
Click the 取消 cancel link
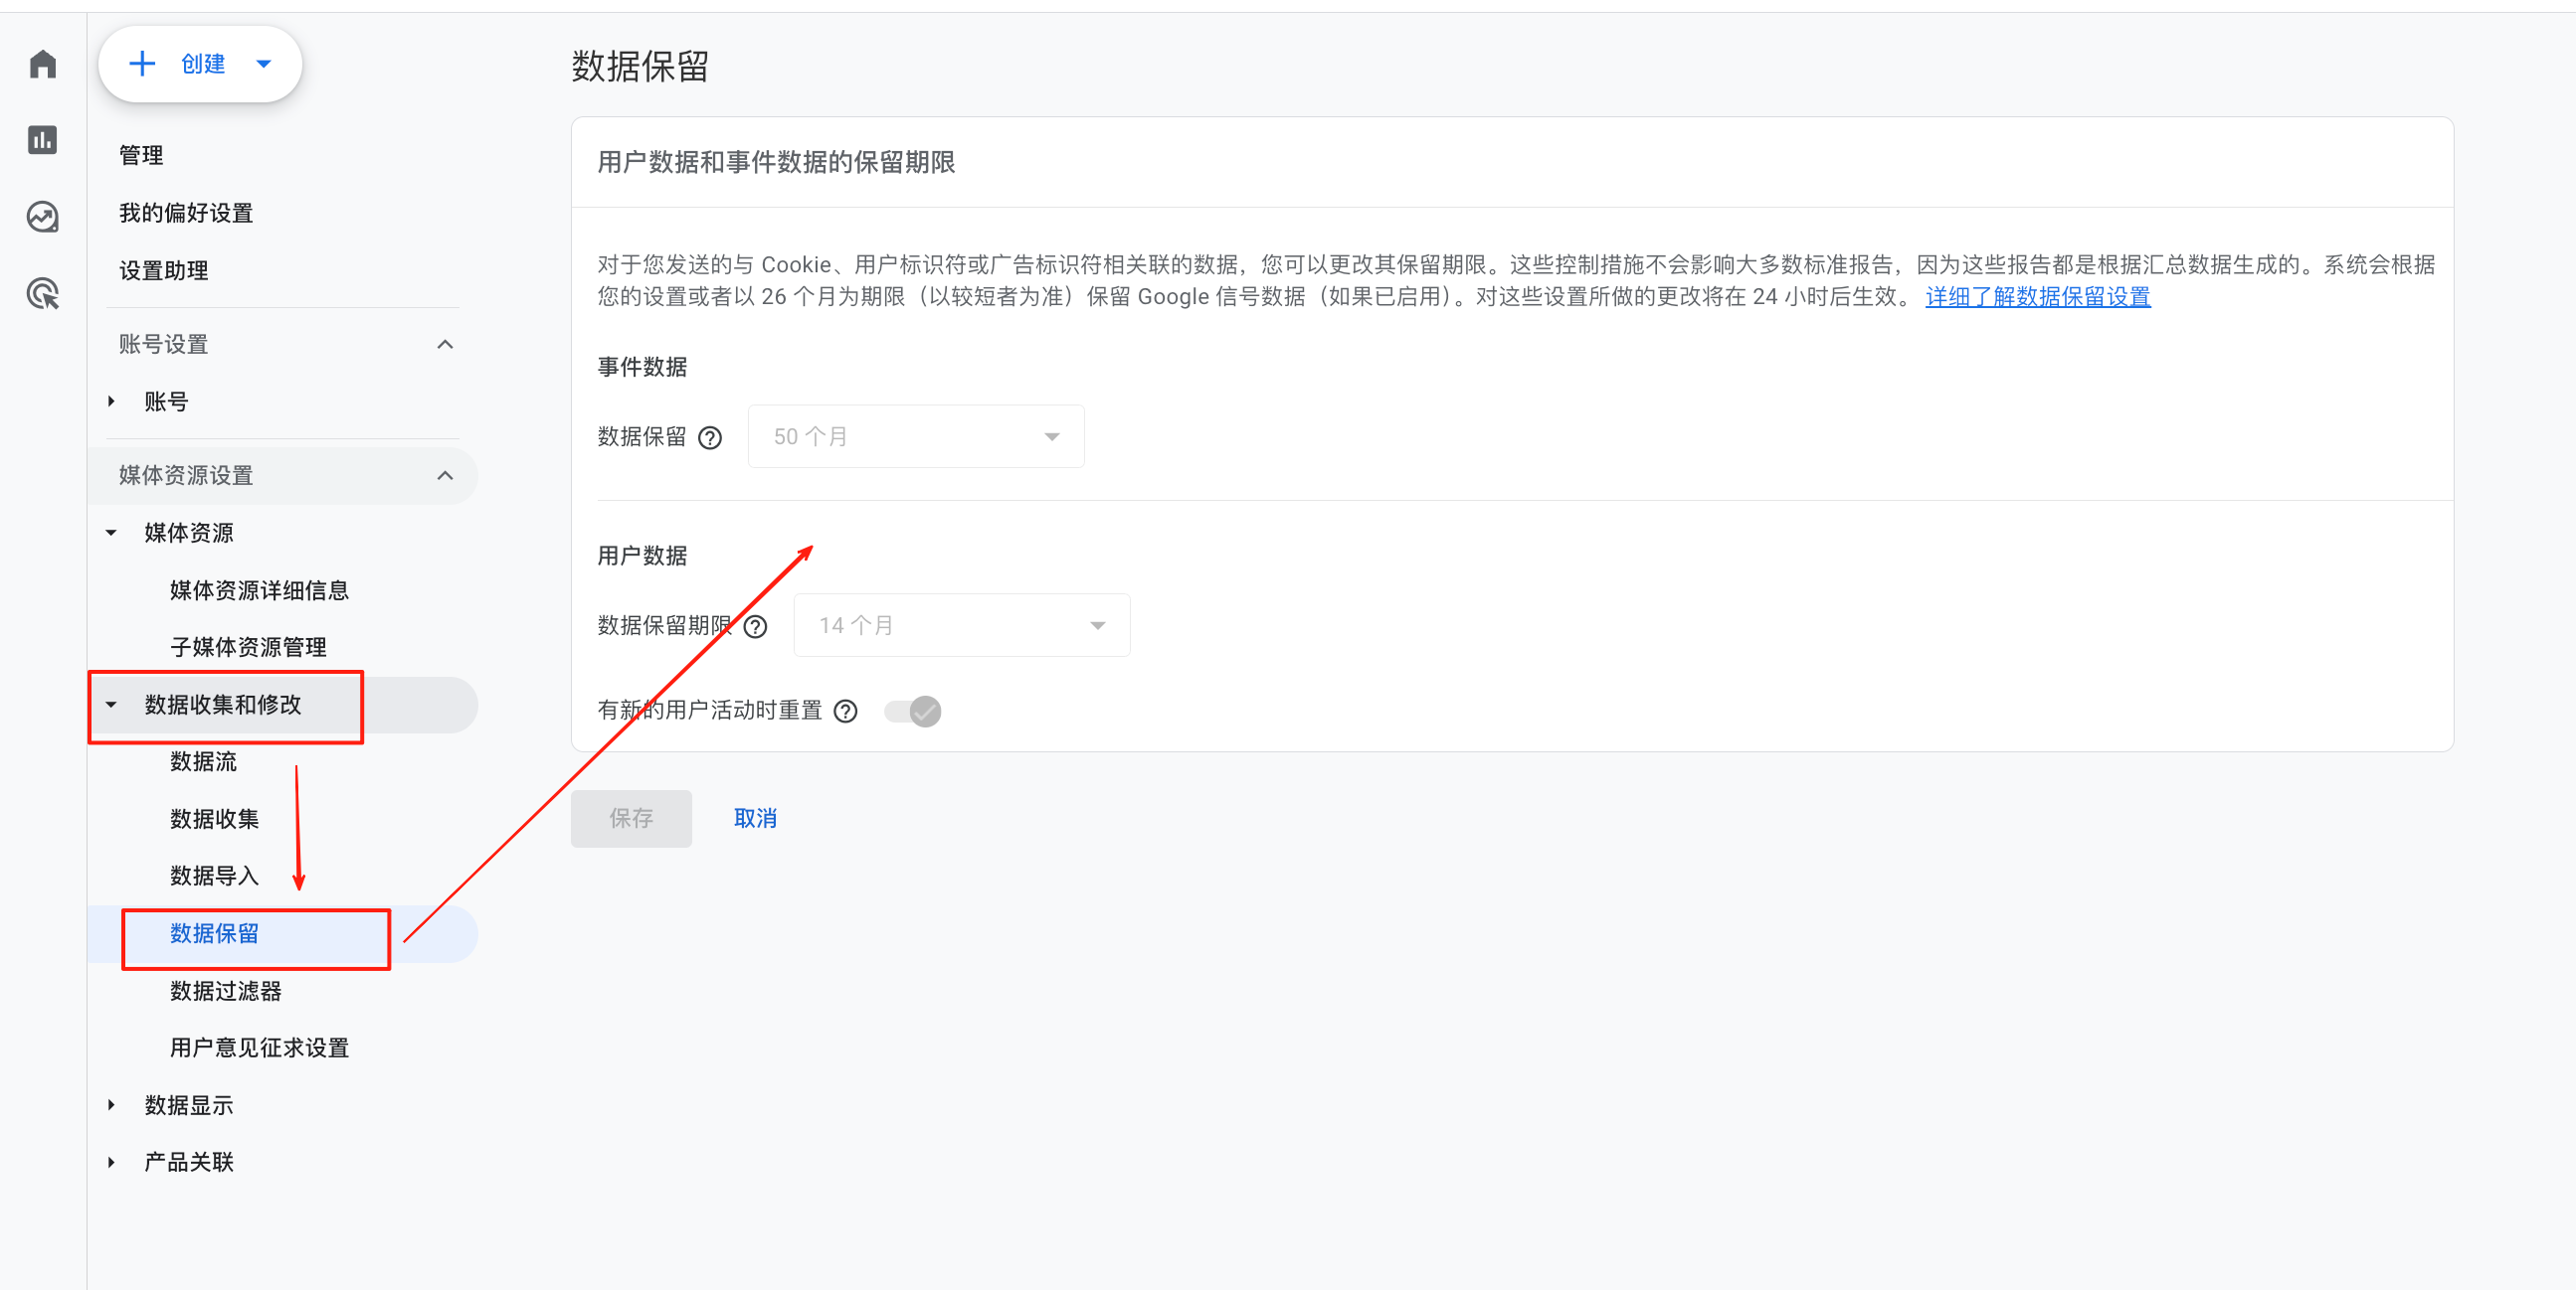(x=755, y=817)
